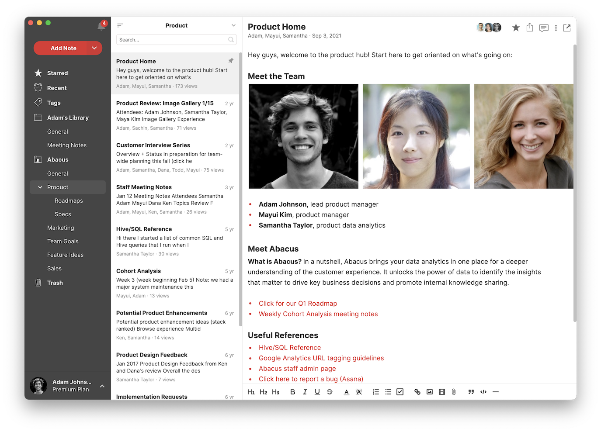Open the report a bug (Asana) link
The width and height of the screenshot is (601, 432).
point(311,379)
